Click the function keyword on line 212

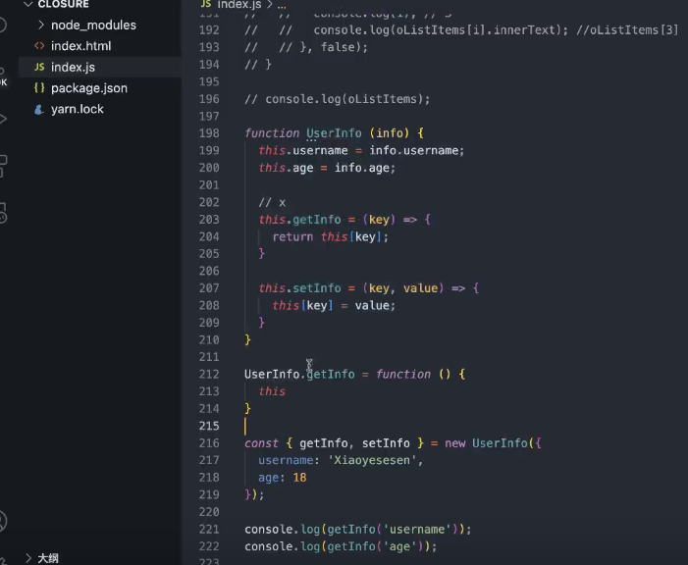point(403,374)
